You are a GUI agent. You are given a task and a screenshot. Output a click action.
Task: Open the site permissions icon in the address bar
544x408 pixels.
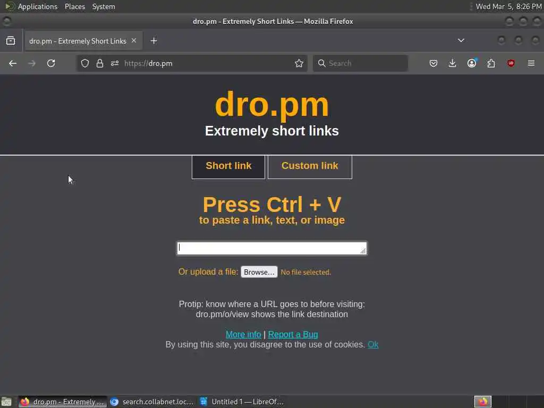115,63
